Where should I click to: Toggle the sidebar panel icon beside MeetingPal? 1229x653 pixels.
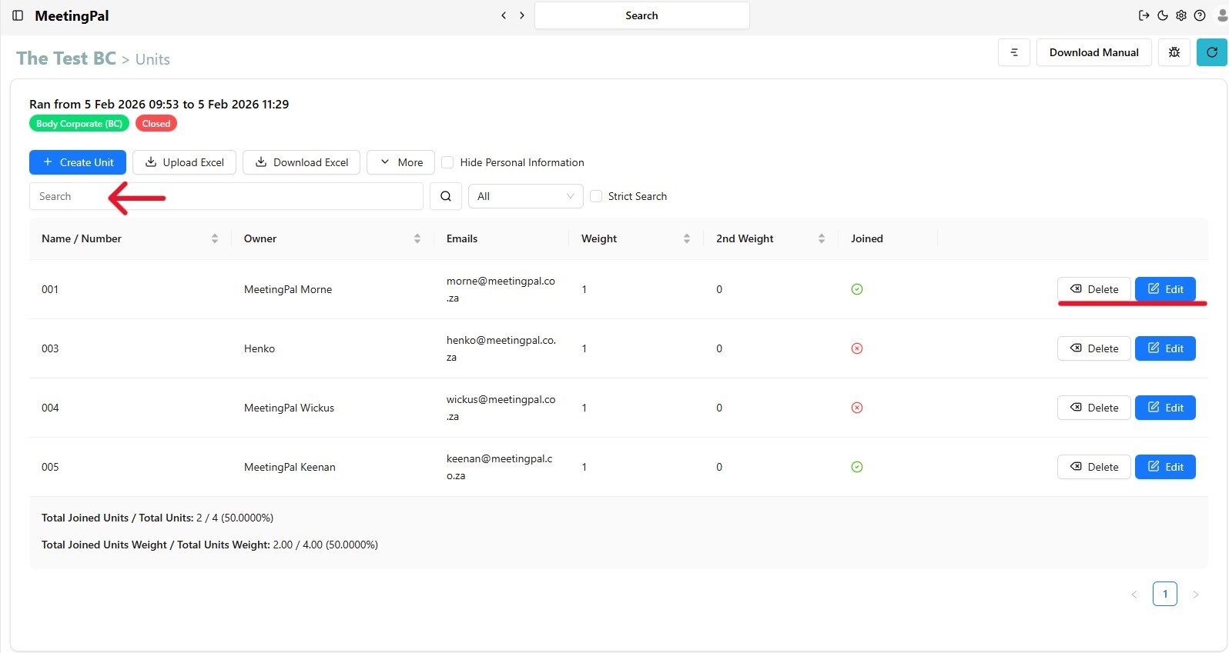18,15
